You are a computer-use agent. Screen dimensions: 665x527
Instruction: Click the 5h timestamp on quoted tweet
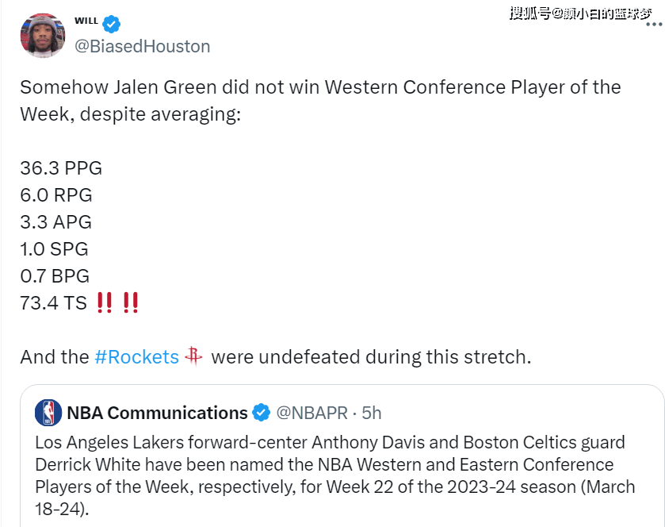[x=371, y=413]
